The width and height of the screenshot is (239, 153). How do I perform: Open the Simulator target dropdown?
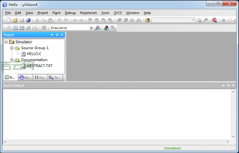tap(91, 28)
